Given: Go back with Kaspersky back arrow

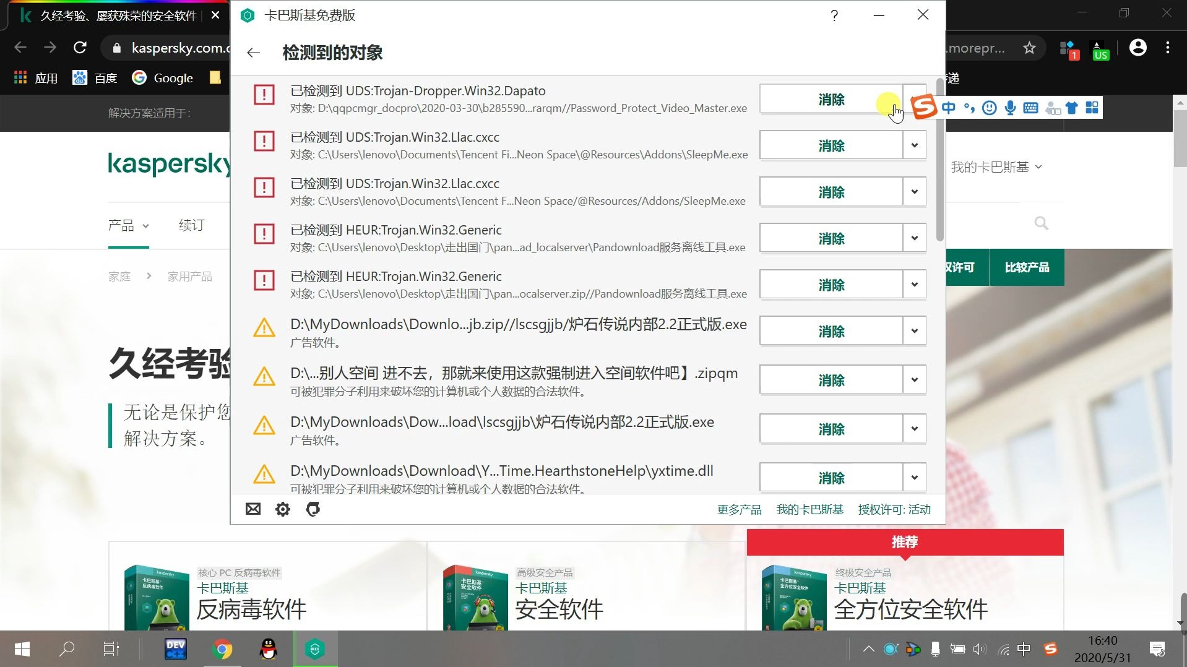Looking at the screenshot, I should [x=253, y=53].
